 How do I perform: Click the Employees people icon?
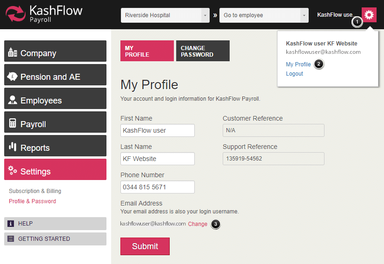(x=13, y=100)
